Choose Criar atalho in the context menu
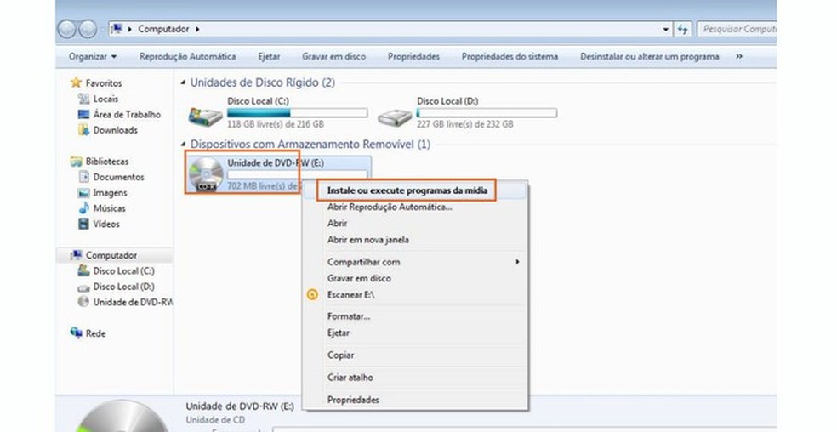Viewport: 837px width, 432px height. [x=350, y=377]
